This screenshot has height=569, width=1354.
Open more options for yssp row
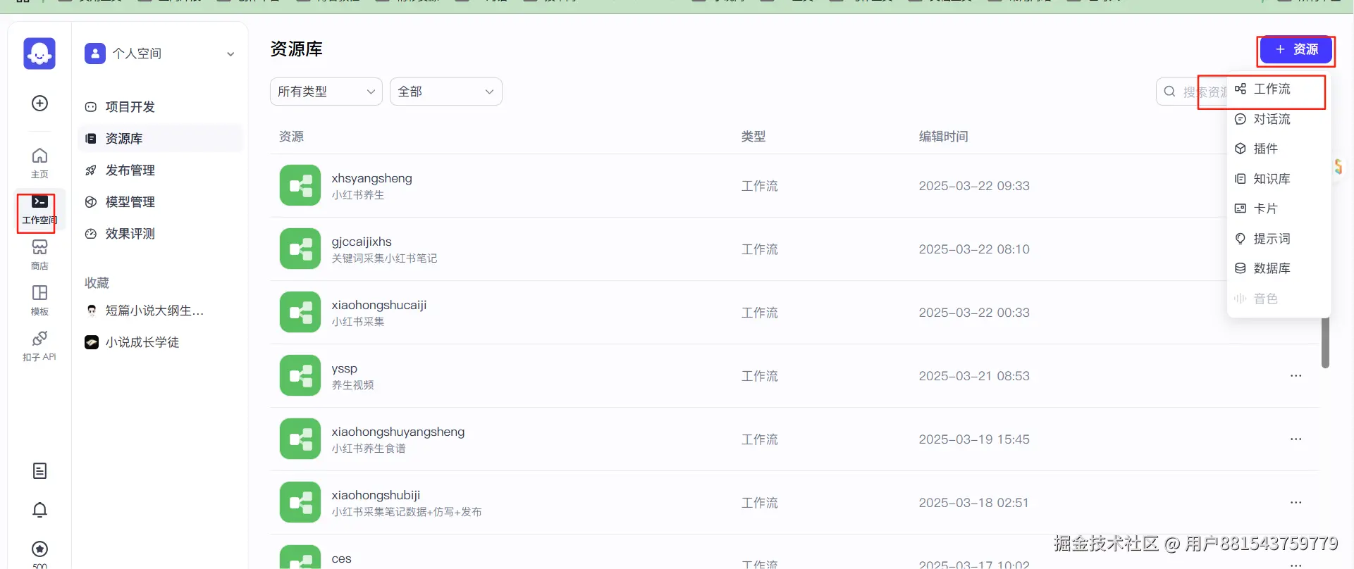point(1295,376)
